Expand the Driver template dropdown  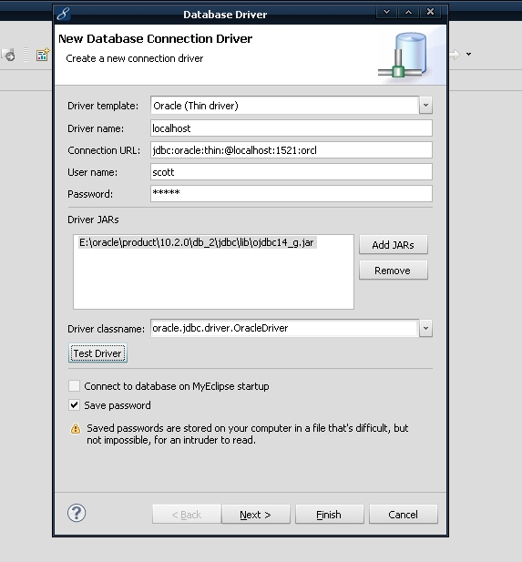425,106
